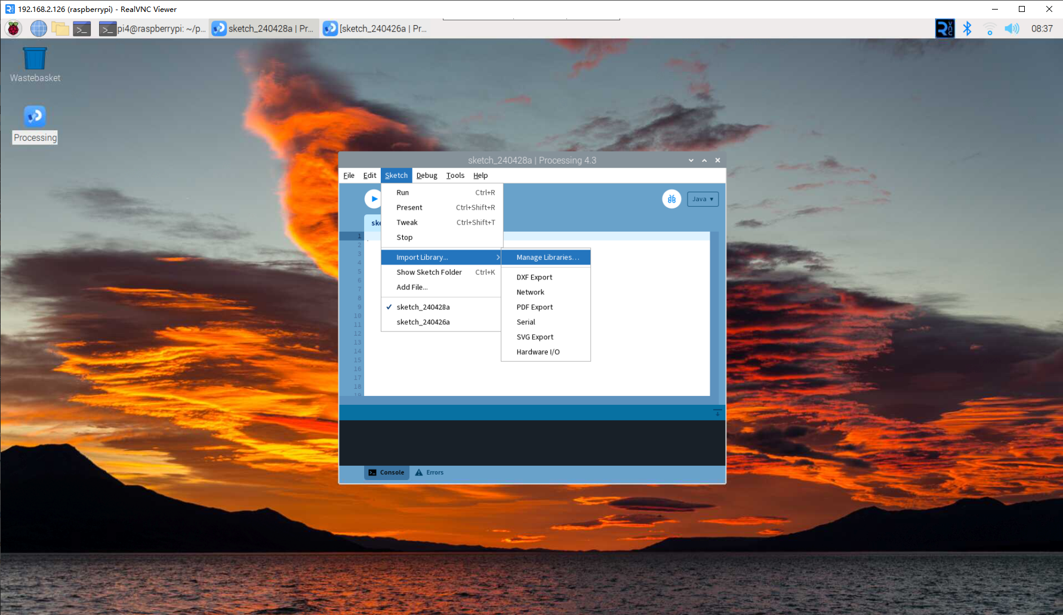Click the Console tab button
1063x615 pixels.
click(x=387, y=472)
